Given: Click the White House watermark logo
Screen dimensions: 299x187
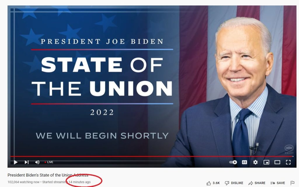Looking at the screenshot, I should coord(289,149).
